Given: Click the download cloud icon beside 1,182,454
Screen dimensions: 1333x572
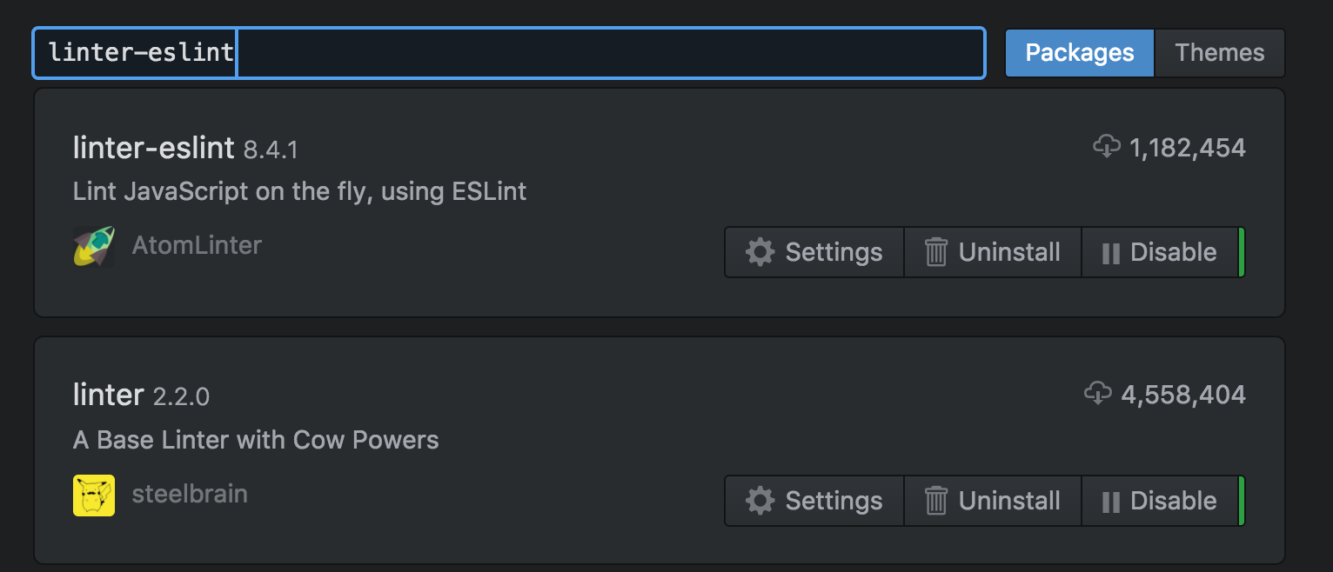Looking at the screenshot, I should coord(1106,147).
